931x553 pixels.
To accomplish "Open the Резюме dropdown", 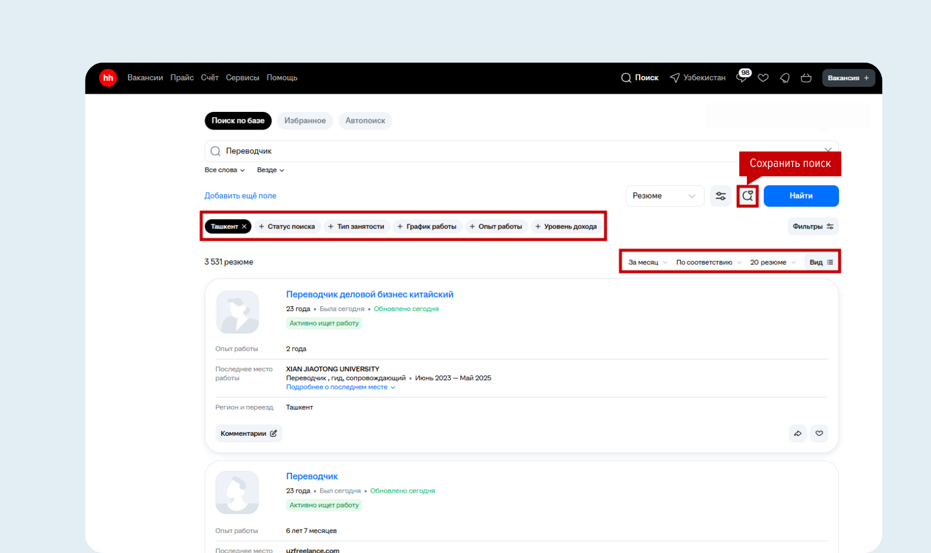I will [x=665, y=196].
